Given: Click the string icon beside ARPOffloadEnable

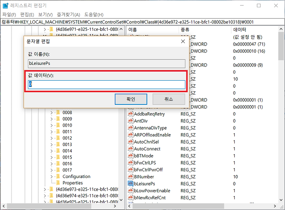Looking at the screenshot, I should (130, 134).
